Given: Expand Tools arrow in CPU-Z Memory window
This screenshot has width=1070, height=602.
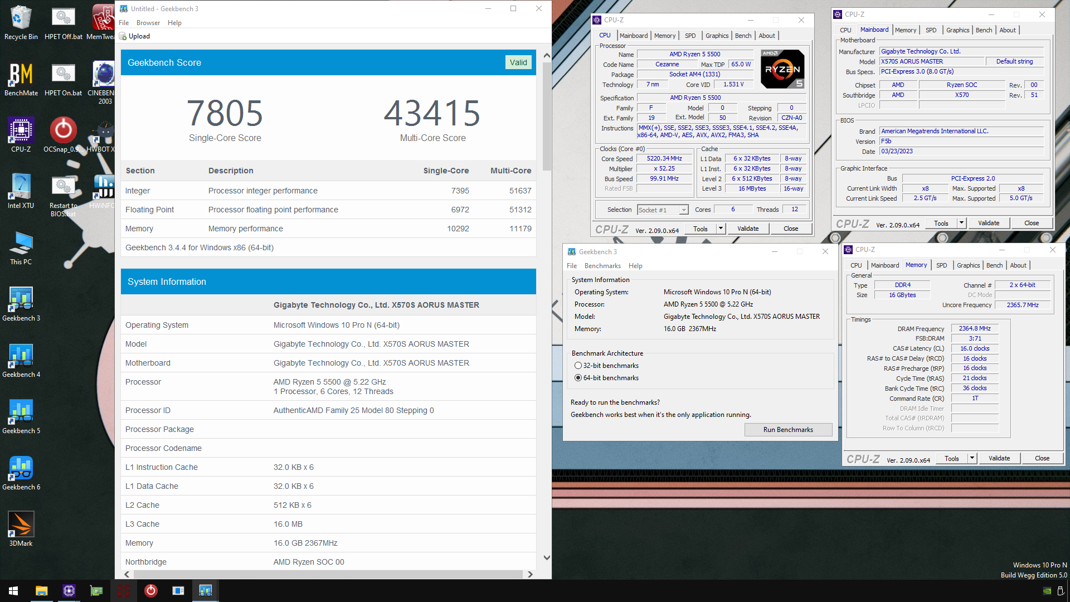Looking at the screenshot, I should 971,458.
